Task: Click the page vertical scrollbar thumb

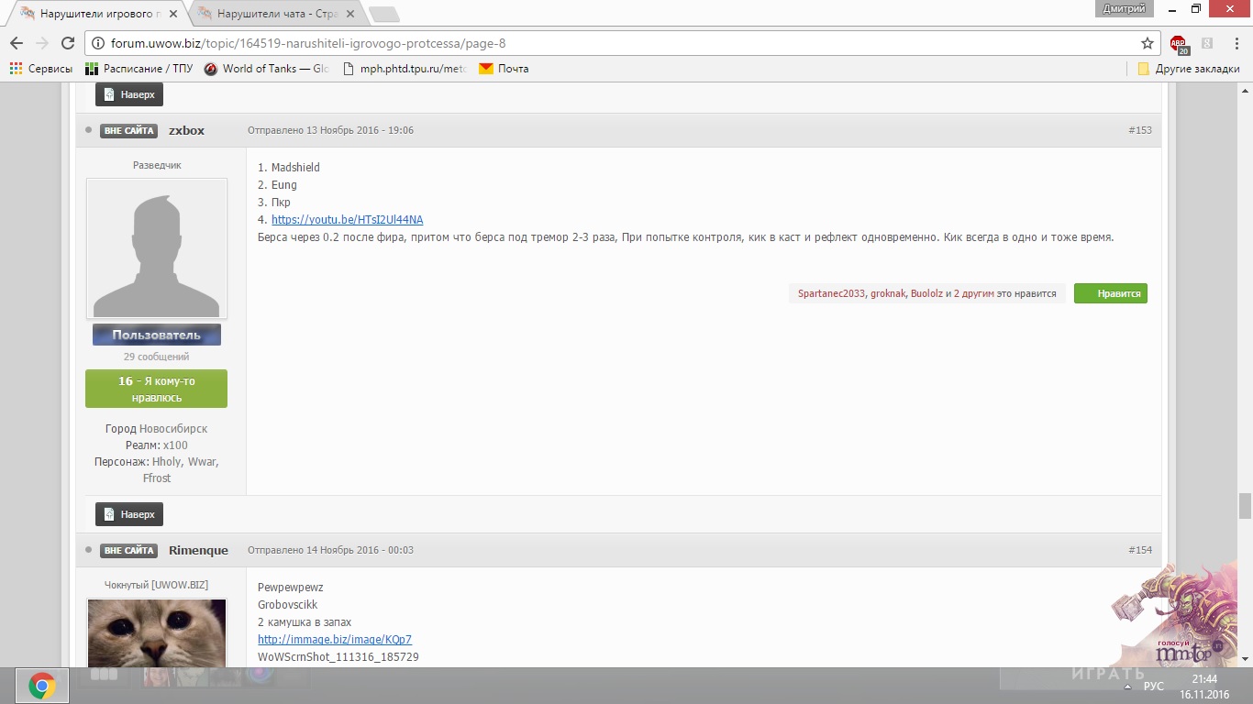Action: tap(1245, 505)
